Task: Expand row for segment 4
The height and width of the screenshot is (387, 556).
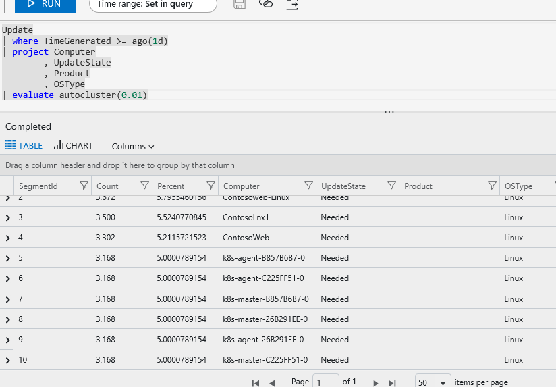Action: [x=8, y=238]
